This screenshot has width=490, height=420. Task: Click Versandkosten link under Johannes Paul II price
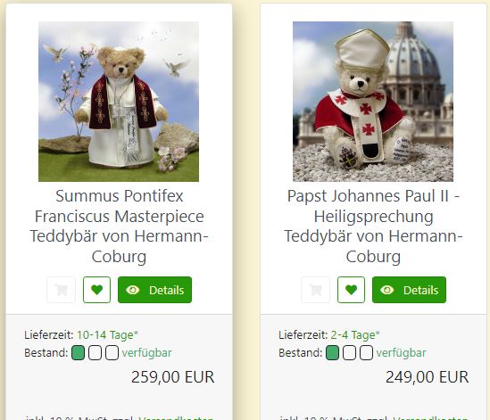pos(430,417)
